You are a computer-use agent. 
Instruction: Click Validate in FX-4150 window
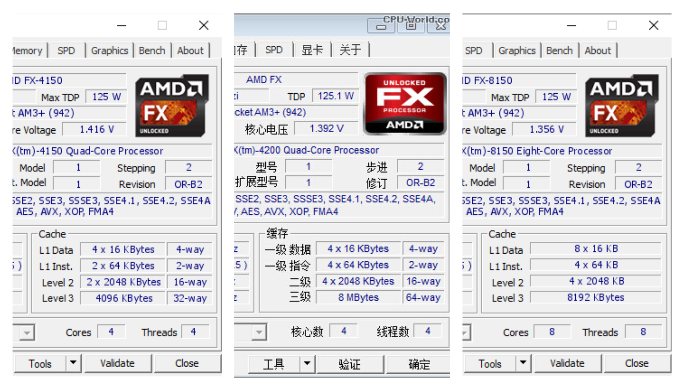tap(118, 363)
